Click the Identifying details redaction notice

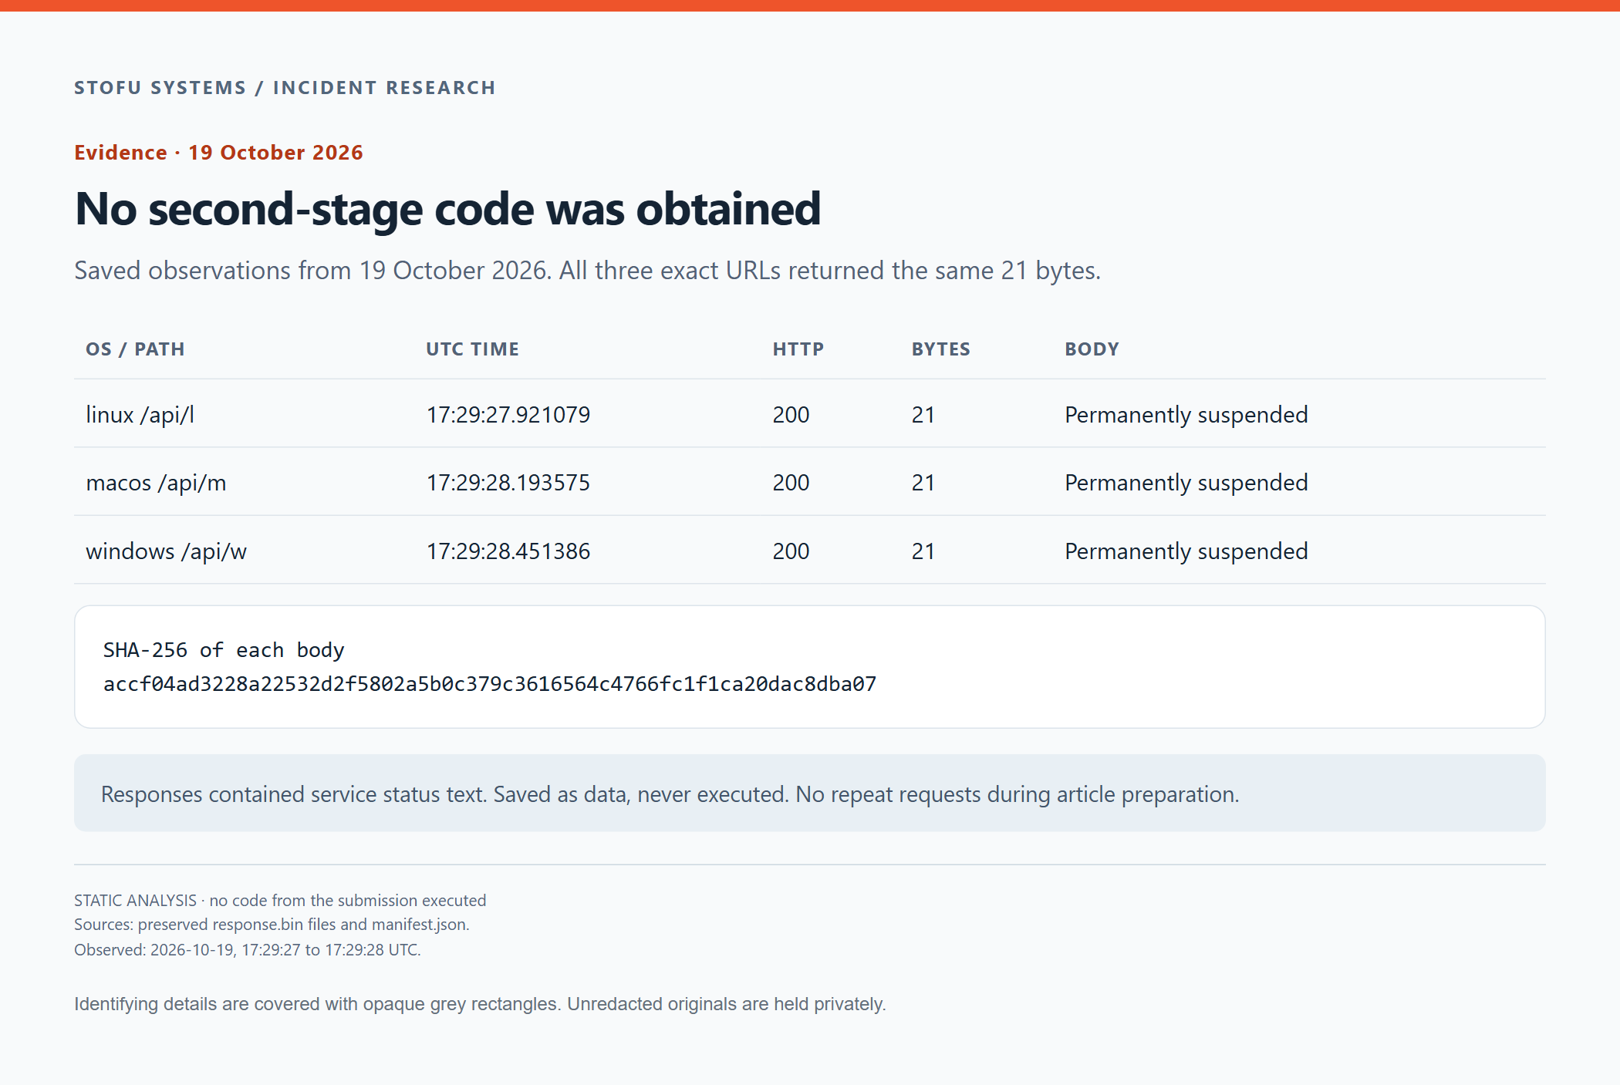(x=480, y=1004)
